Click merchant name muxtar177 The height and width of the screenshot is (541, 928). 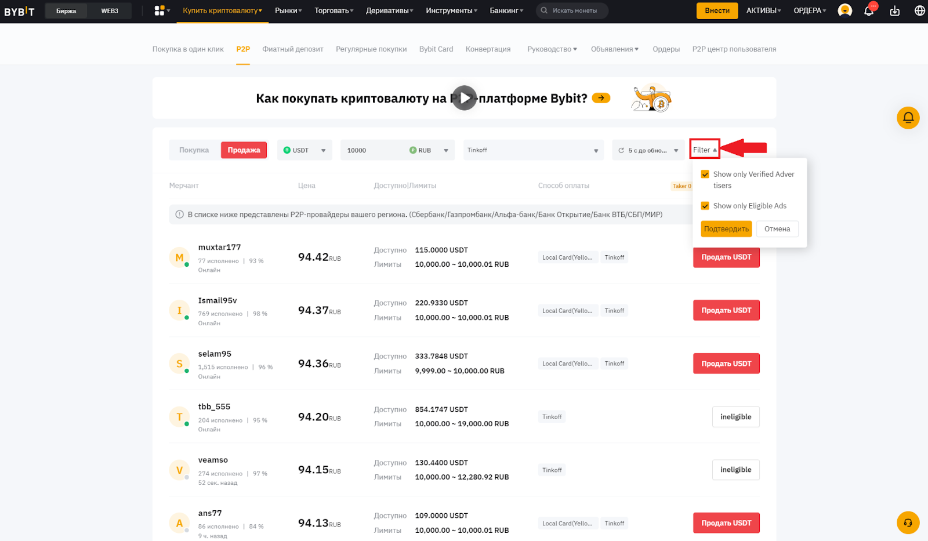coord(219,248)
